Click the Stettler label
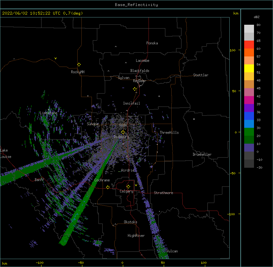 click(x=201, y=75)
